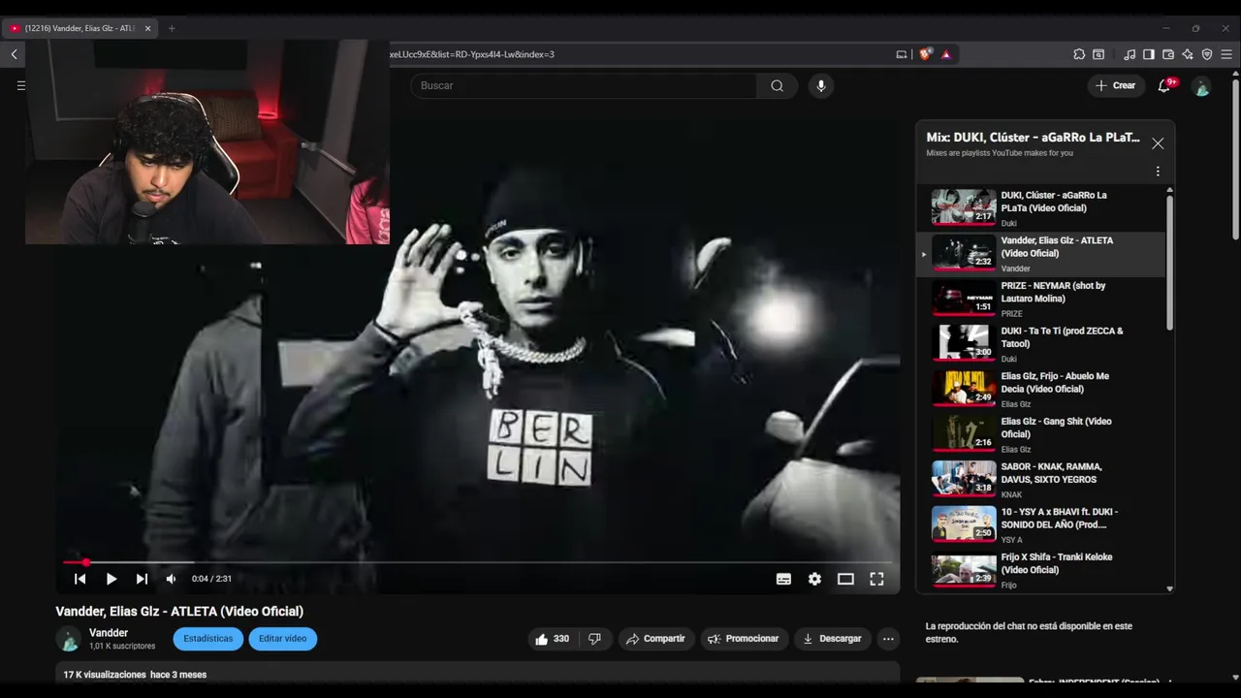Click the page vertical scrollbar
The height and width of the screenshot is (698, 1241).
point(1235,160)
